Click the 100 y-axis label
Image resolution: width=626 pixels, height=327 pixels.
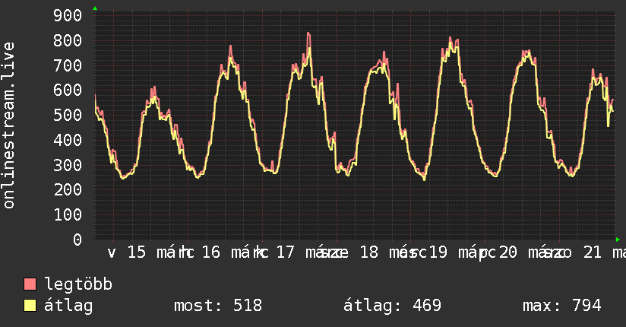coord(68,214)
